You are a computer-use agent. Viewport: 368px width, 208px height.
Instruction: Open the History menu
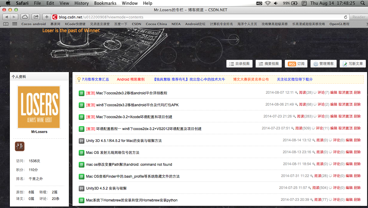click(x=82, y=3)
